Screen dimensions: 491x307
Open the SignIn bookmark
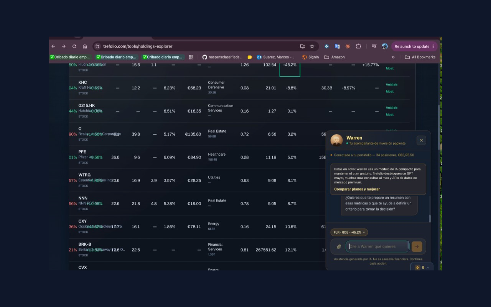point(310,57)
